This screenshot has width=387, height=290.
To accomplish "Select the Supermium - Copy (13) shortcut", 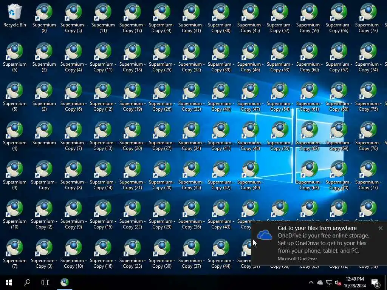I will [103, 136].
